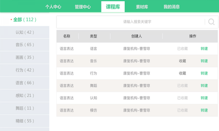Screen dimensions: 219x131
Task: Sort by the 类型 column header
Action: pos(93,36)
